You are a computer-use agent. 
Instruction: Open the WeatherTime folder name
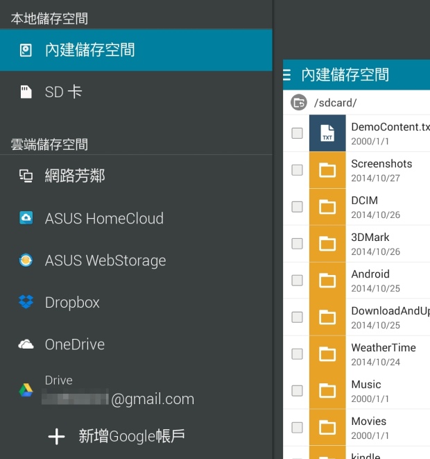[x=384, y=348]
